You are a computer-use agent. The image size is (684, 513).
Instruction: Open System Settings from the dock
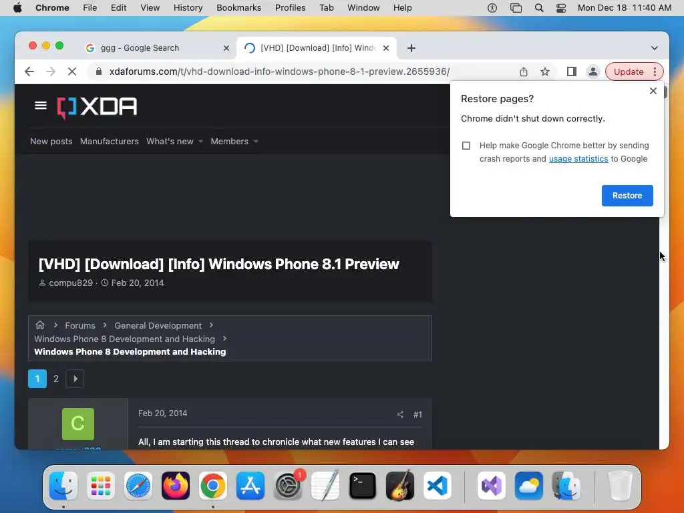pos(288,486)
